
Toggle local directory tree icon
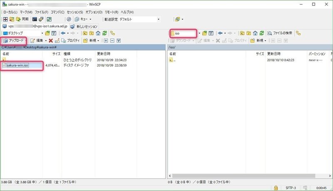tap(112, 33)
